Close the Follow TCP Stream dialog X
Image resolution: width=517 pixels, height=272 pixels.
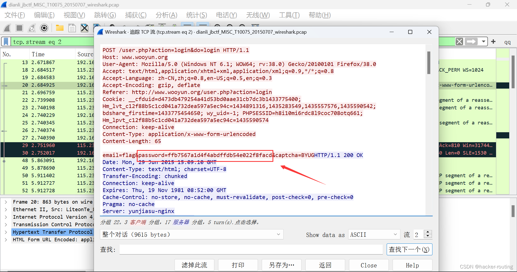(x=429, y=32)
